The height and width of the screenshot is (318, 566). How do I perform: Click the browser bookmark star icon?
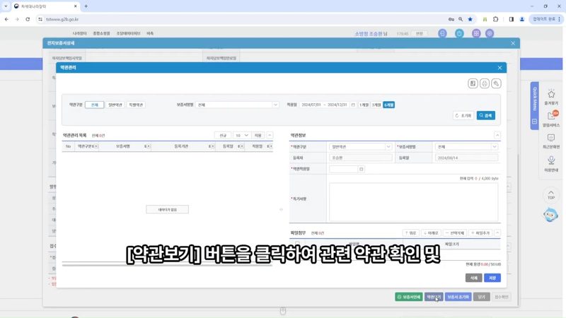(x=470, y=19)
